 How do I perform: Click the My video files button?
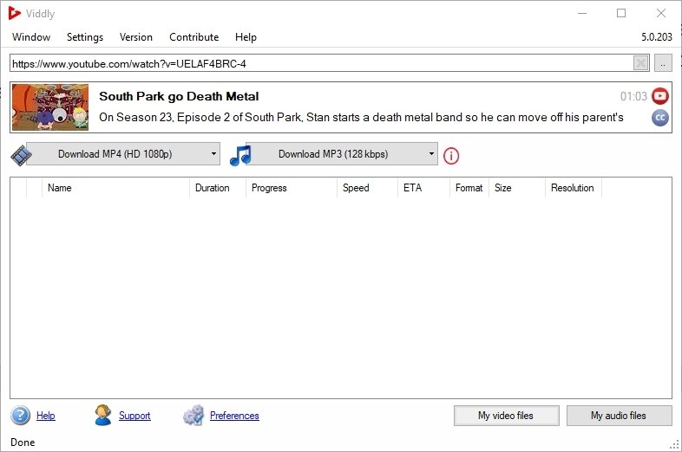pyautogui.click(x=506, y=416)
